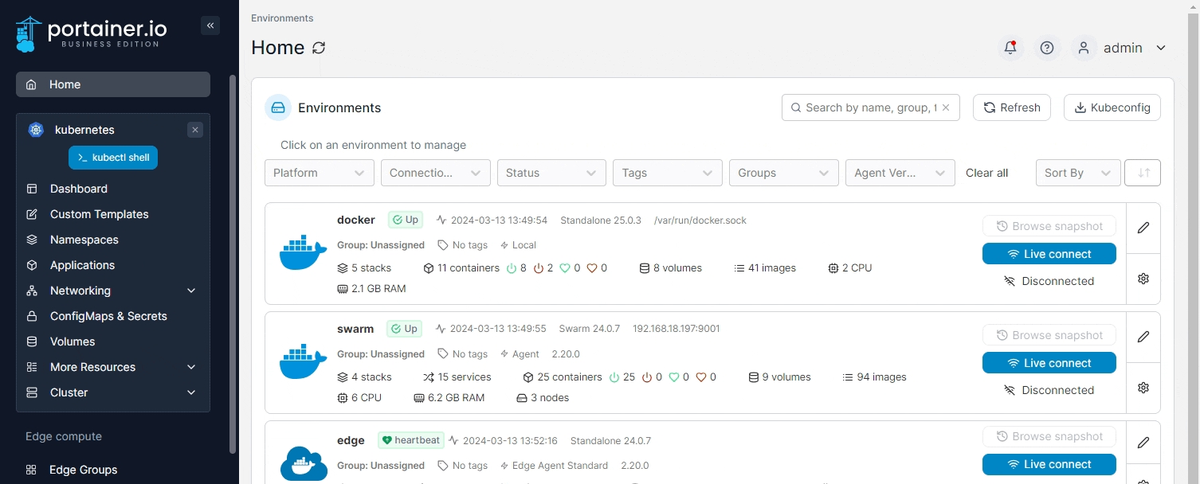Collapse the sidebar with double-chevron icon
Image resolution: width=1200 pixels, height=484 pixels.
coord(210,25)
